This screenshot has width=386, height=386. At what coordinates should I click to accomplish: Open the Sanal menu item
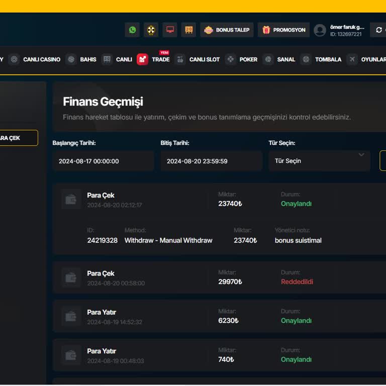point(286,59)
